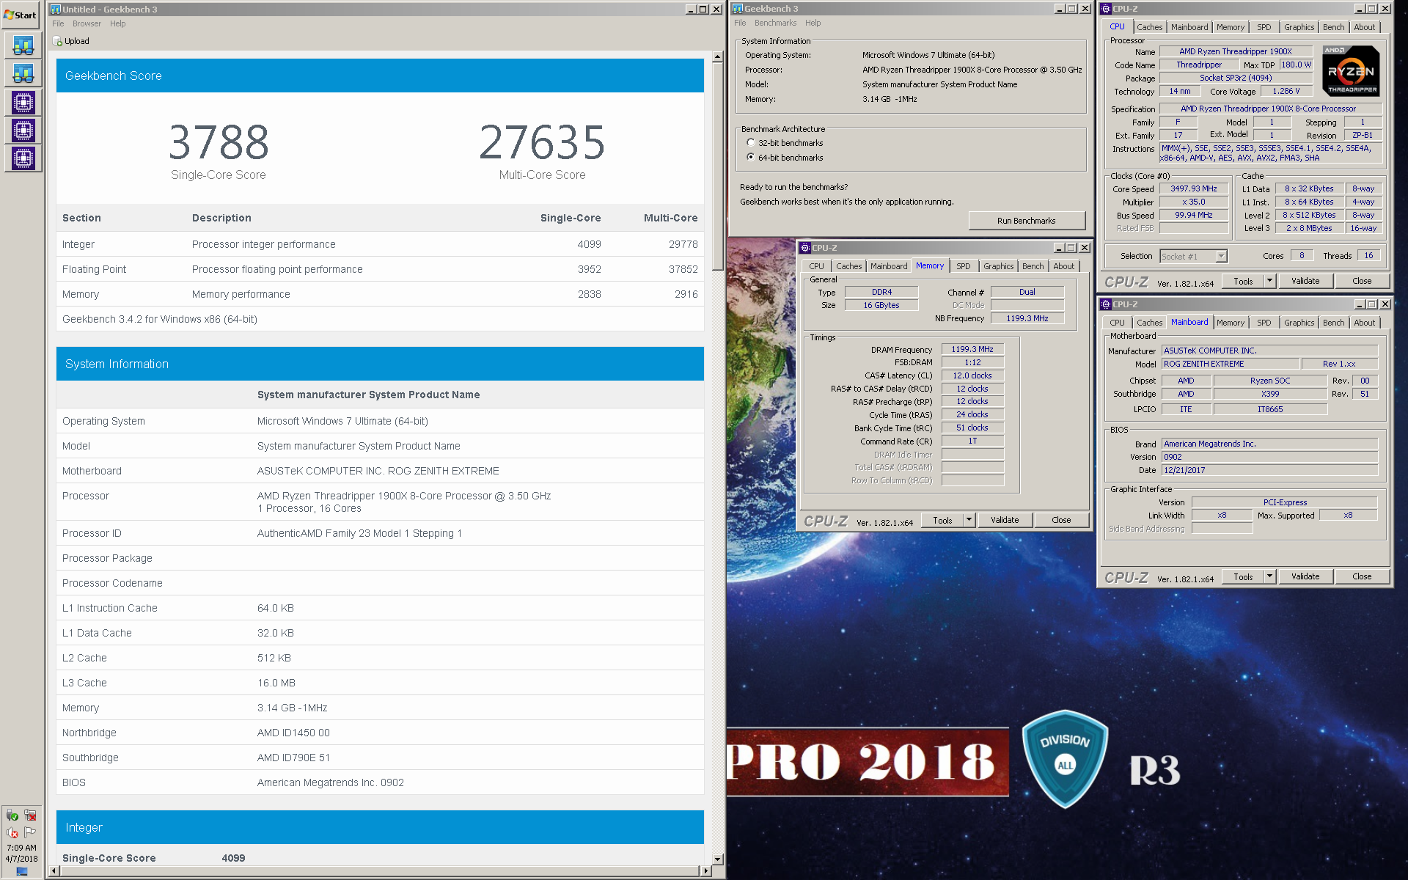Open File menu in Untitled - Geekbench 3

pos(58,23)
